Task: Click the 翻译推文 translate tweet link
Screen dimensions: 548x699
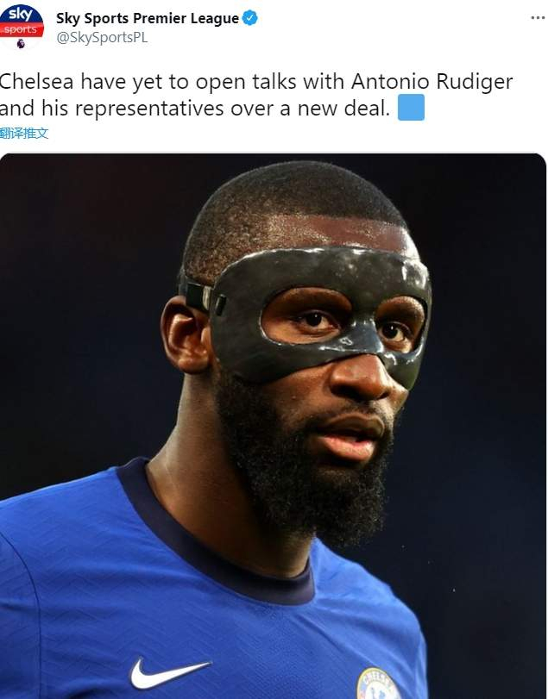Action: pos(23,133)
